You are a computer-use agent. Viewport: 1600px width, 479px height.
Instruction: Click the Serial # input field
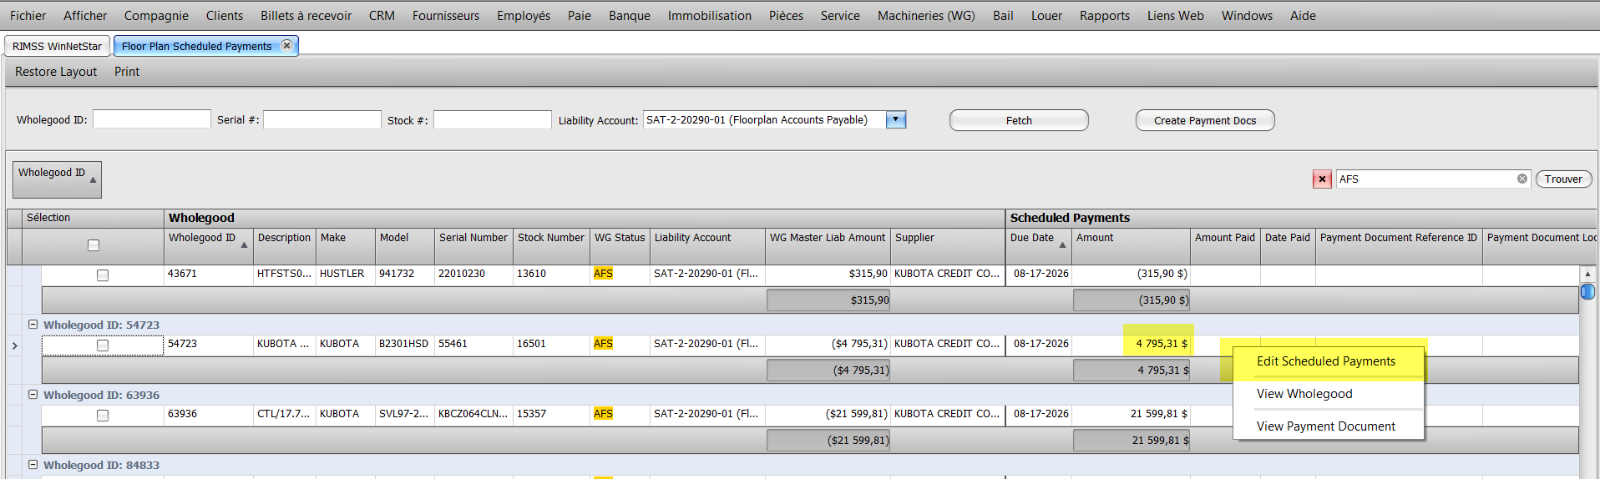pos(322,119)
